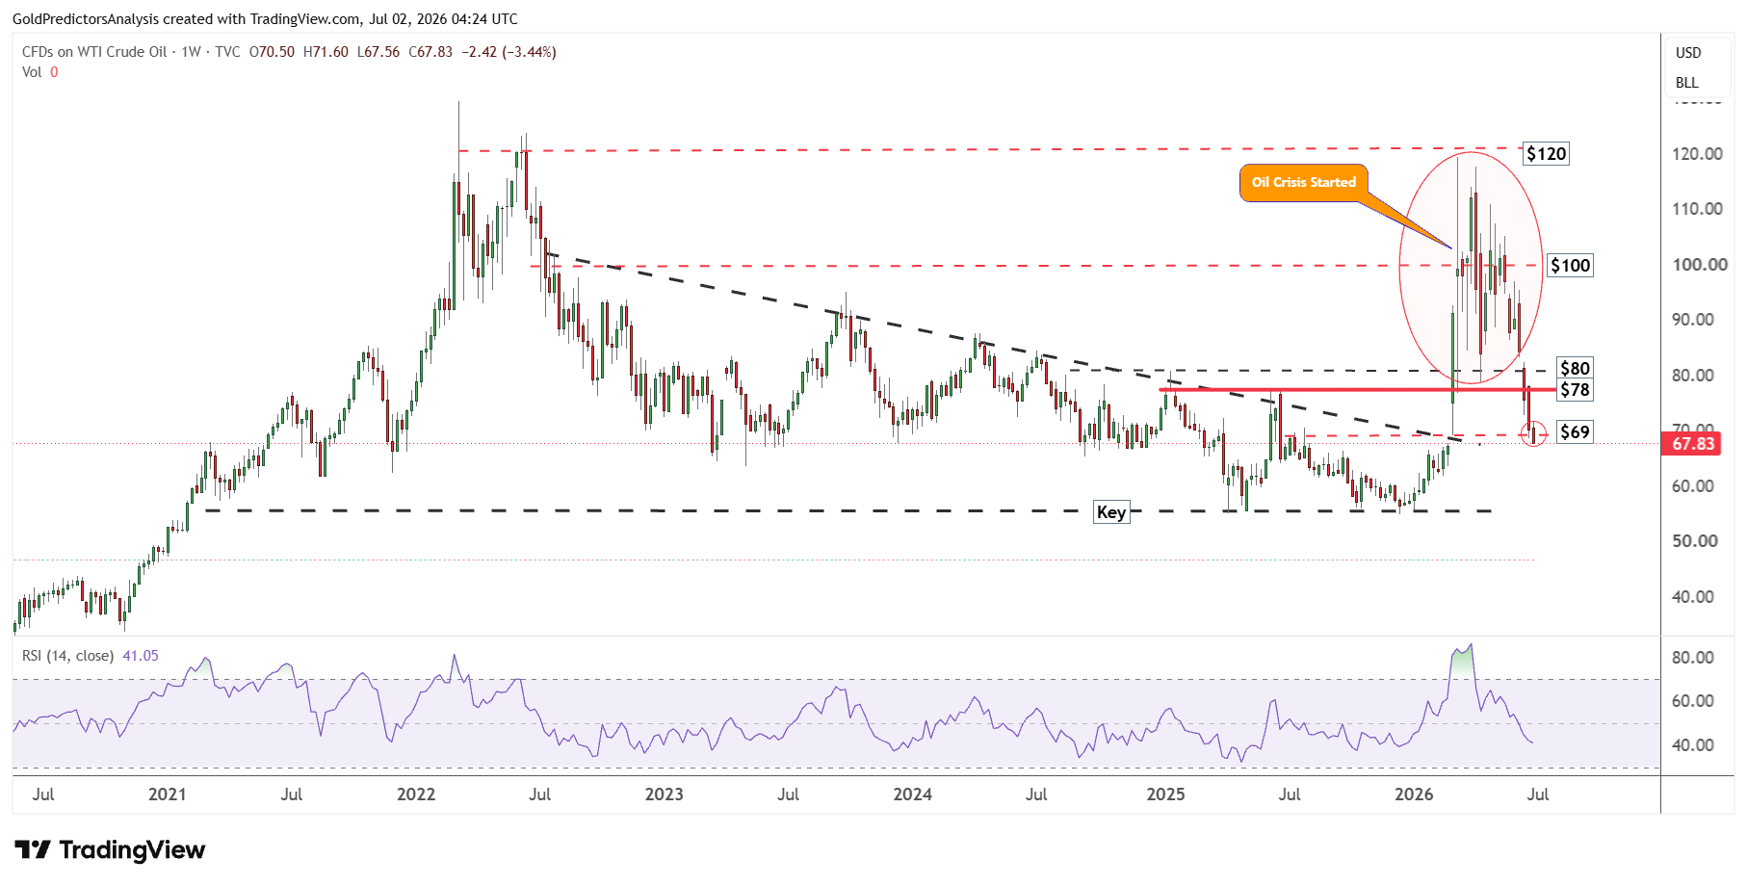Image resolution: width=1747 pixels, height=886 pixels.
Task: Click the $78 price label
Action: 1575,389
